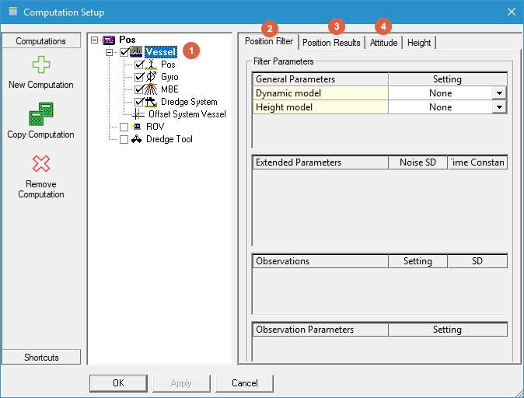
Task: Click the New Computation green plus icon
Action: point(40,65)
